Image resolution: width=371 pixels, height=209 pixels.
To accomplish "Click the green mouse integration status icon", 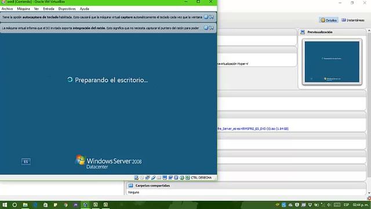I will [x=181, y=178].
